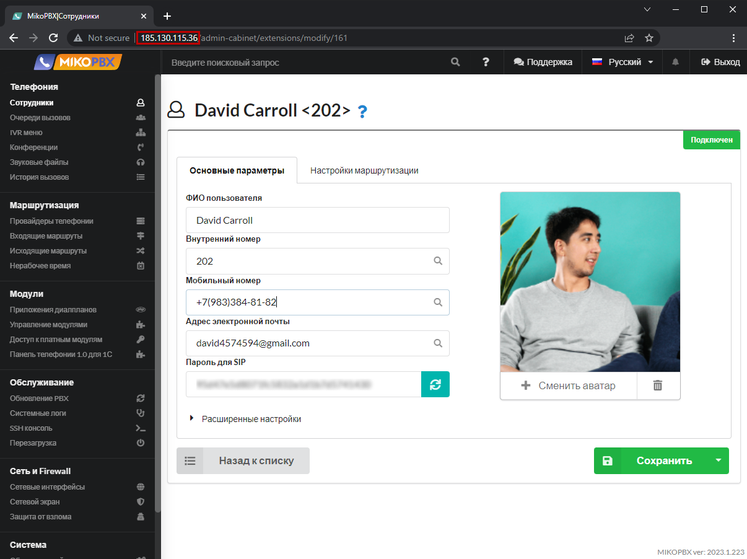Regenerate SIP password with the refresh icon
This screenshot has height=559, width=747.
[435, 384]
